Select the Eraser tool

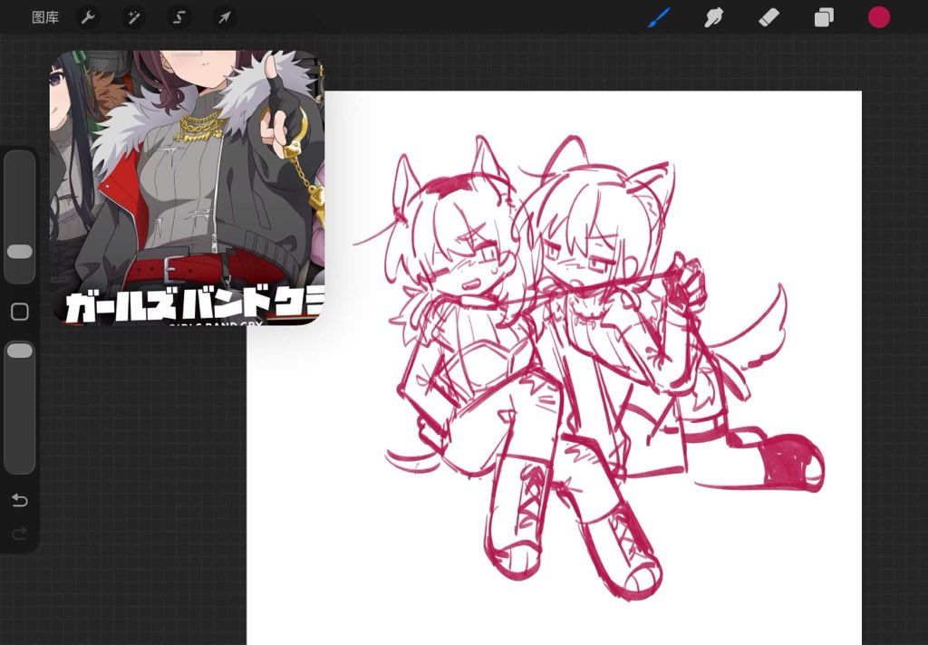click(x=768, y=18)
